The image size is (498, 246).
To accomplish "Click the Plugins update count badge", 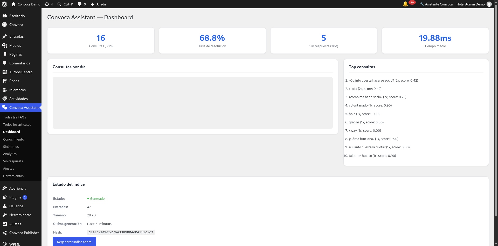I will click(25, 197).
